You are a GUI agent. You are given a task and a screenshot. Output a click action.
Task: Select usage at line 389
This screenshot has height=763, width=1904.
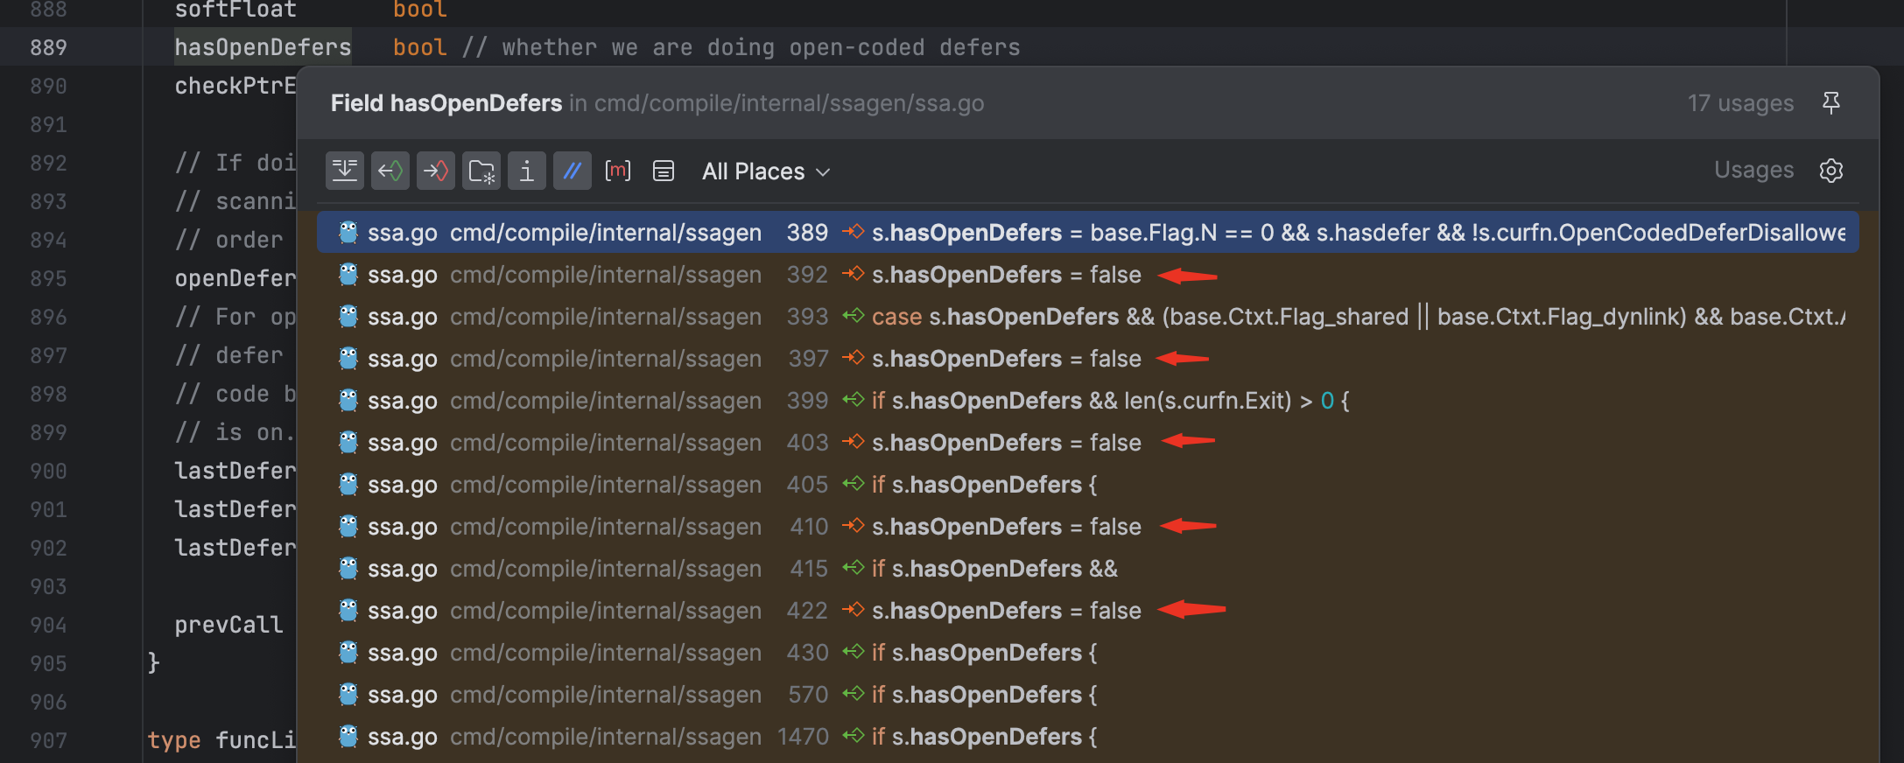(1087, 233)
